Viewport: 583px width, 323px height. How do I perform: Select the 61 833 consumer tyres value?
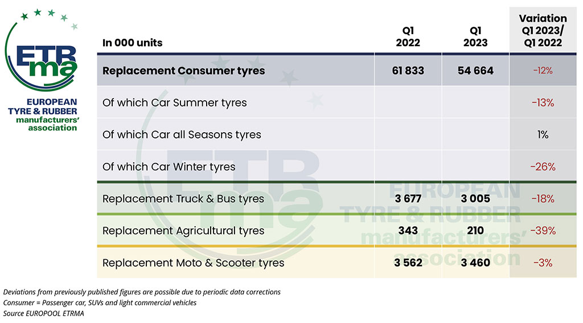[x=408, y=71]
